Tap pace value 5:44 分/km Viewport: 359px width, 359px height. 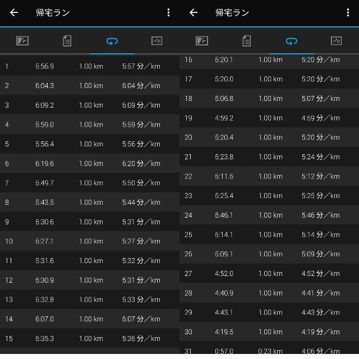click(x=141, y=202)
